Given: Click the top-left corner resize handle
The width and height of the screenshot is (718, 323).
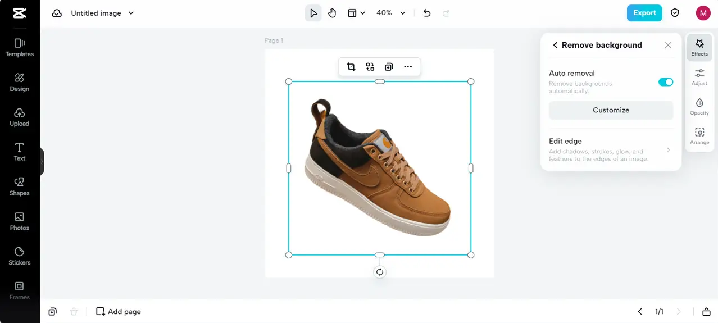Looking at the screenshot, I should [289, 81].
